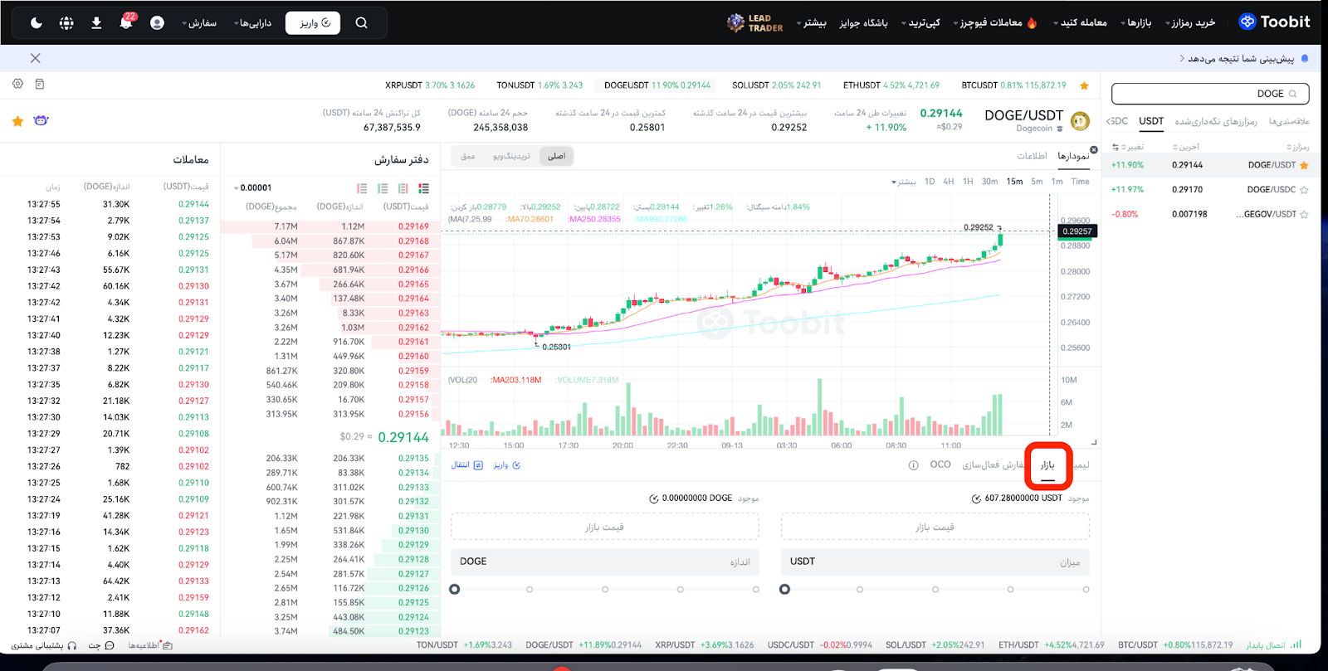Open the اطلاعیه‌ها announcements link in the footer
Screen dimensions: 1328x671
point(150,645)
